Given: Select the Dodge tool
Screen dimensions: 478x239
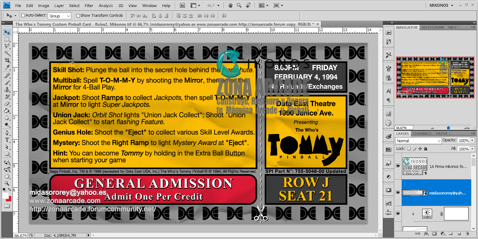Looking at the screenshot, I should pos(7,125).
